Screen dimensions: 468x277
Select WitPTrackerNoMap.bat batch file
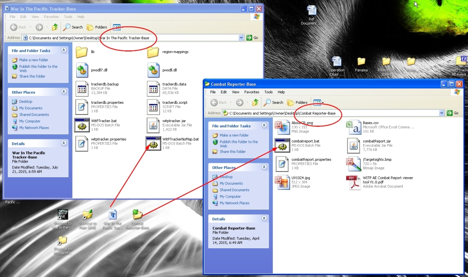point(173,143)
